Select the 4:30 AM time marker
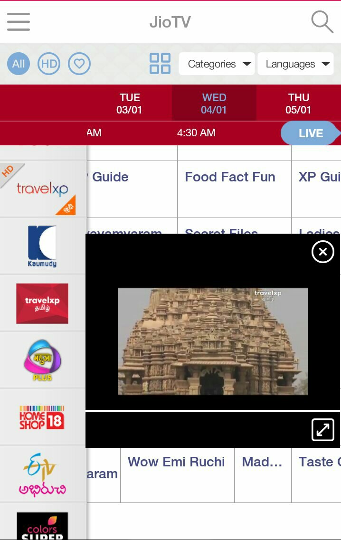 point(196,133)
